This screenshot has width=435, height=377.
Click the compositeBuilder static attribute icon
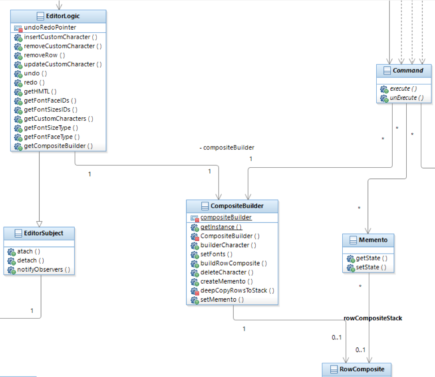coord(195,218)
